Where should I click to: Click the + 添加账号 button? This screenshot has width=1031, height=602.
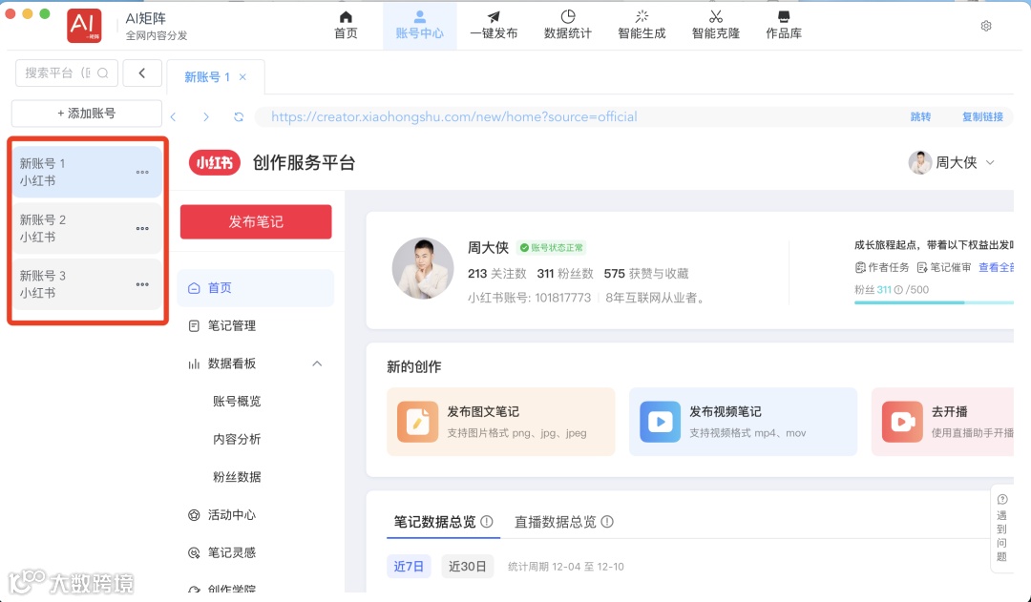87,113
